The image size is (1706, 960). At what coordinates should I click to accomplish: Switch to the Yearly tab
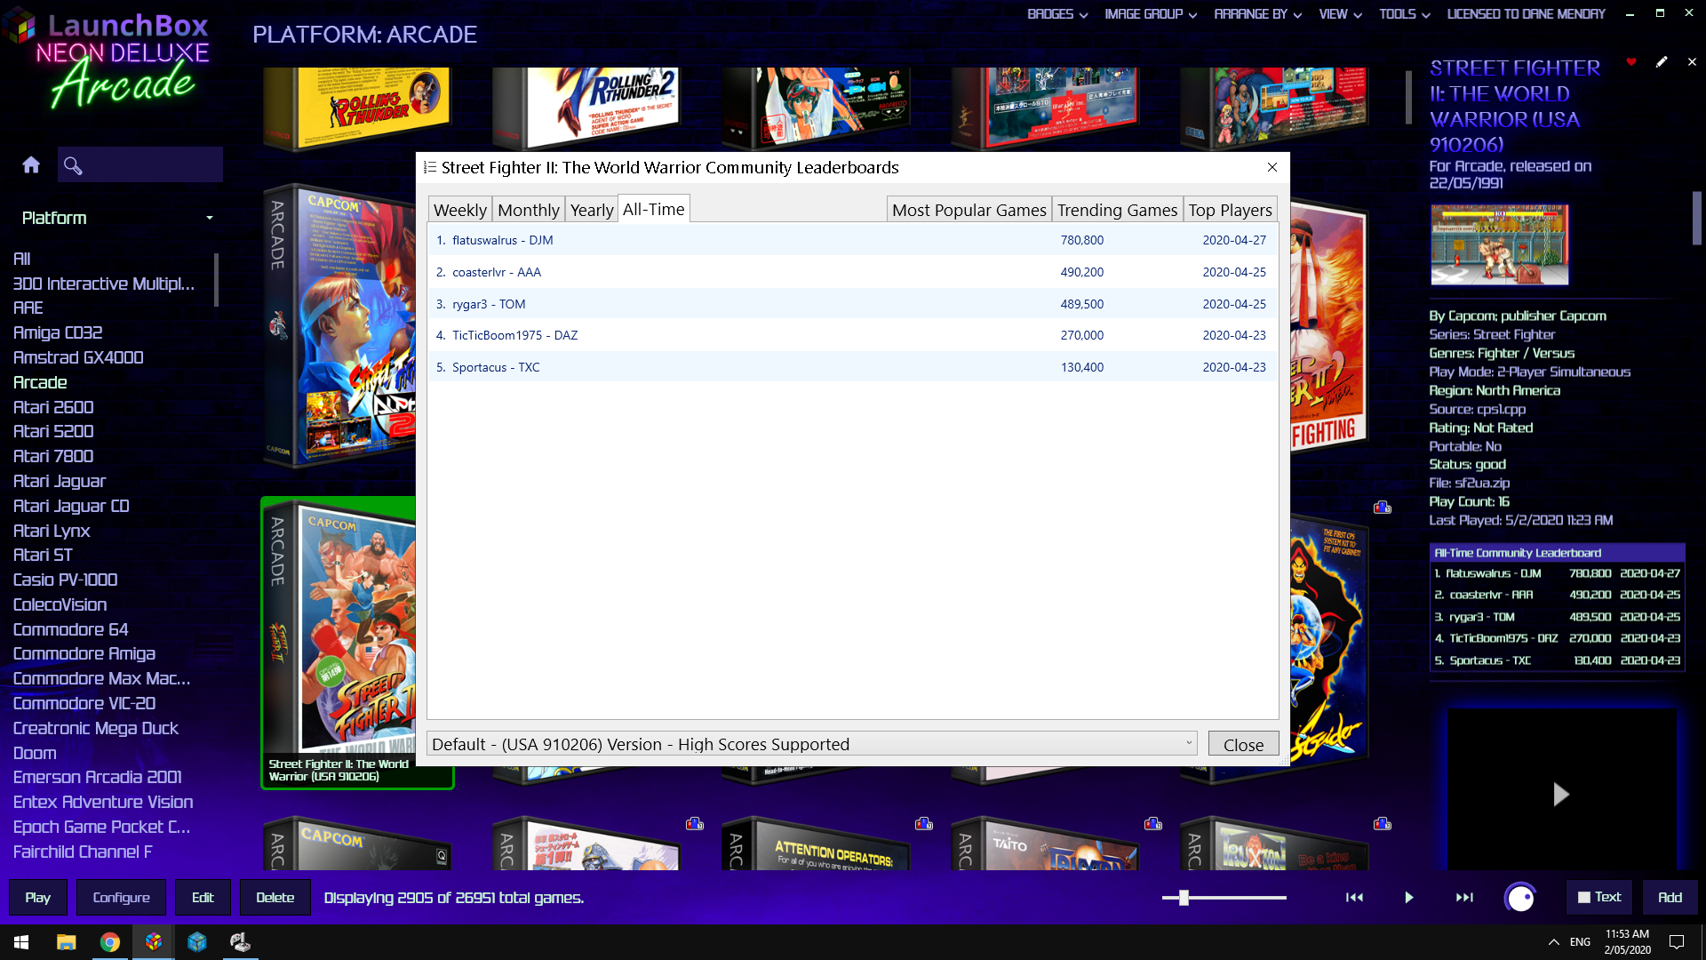pyautogui.click(x=592, y=210)
